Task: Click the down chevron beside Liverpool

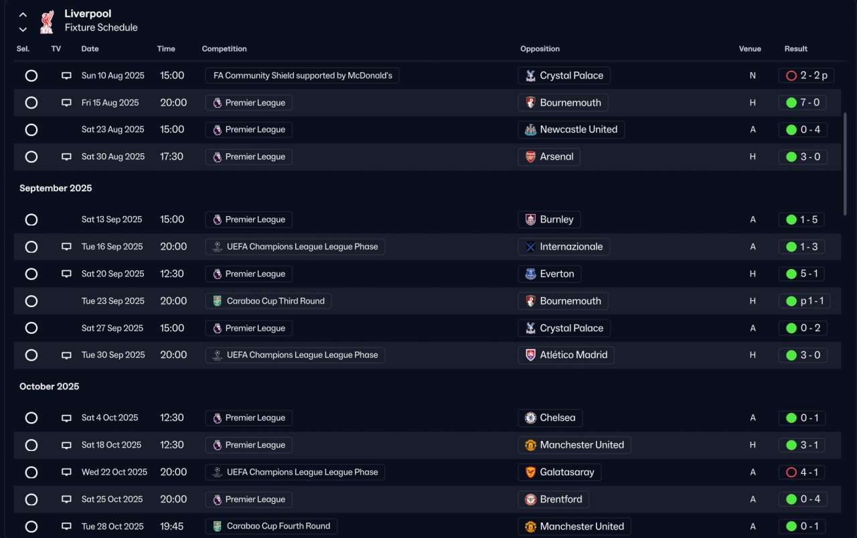Action: 23,29
